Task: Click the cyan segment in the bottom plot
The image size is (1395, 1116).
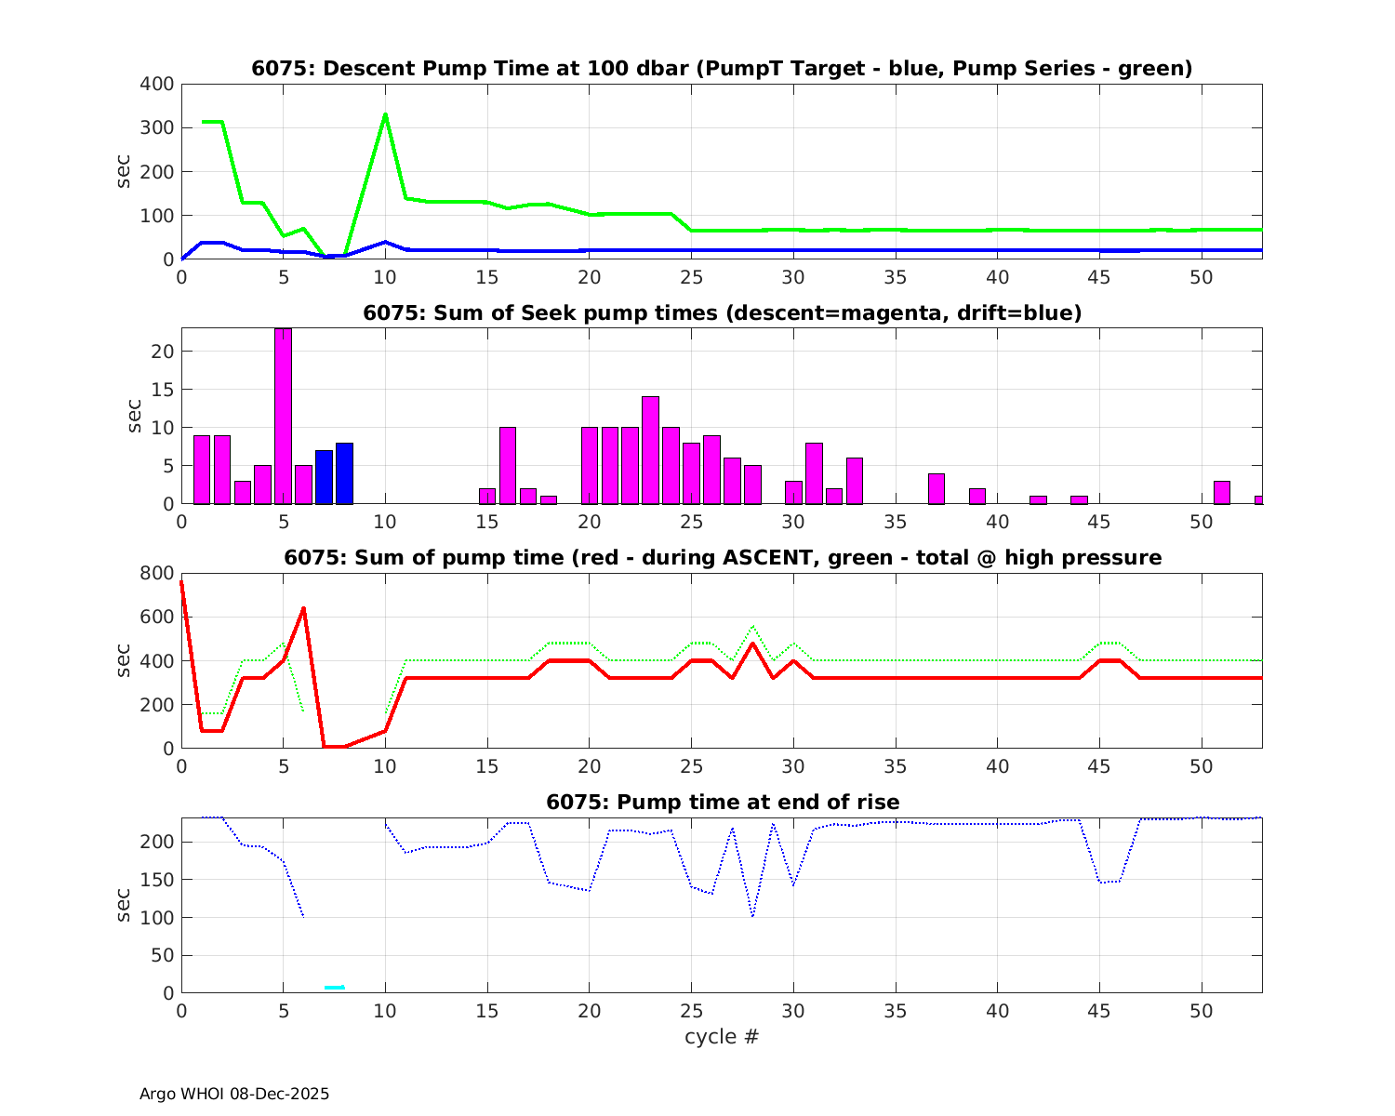Action: pos(334,987)
